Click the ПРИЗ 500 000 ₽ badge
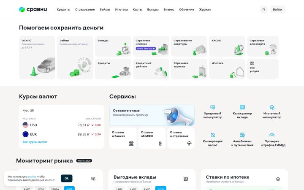This screenshot has height=190, width=304. pyautogui.click(x=146, y=49)
